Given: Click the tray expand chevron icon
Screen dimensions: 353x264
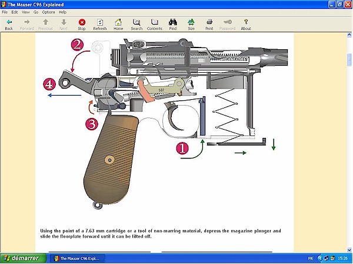Looking at the screenshot, I should tap(320, 259).
